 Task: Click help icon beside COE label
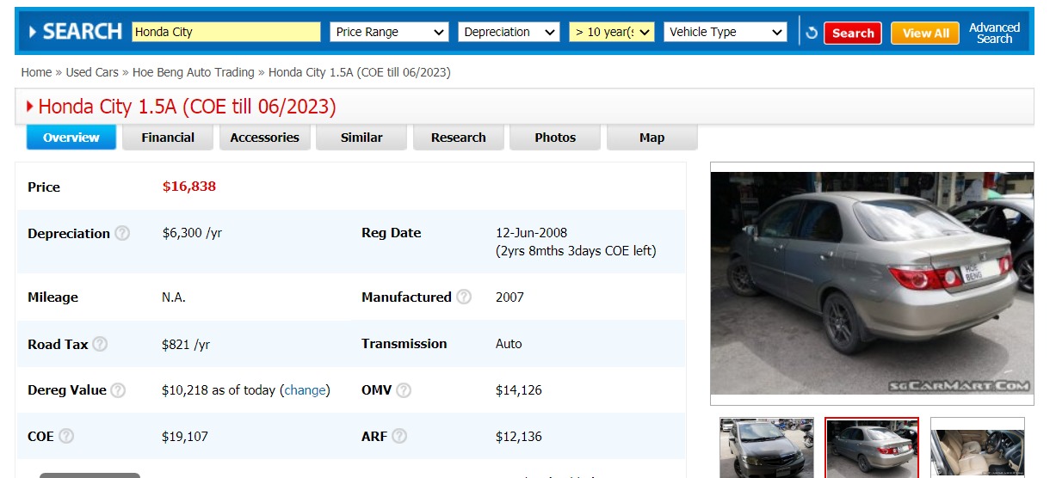pos(66,436)
